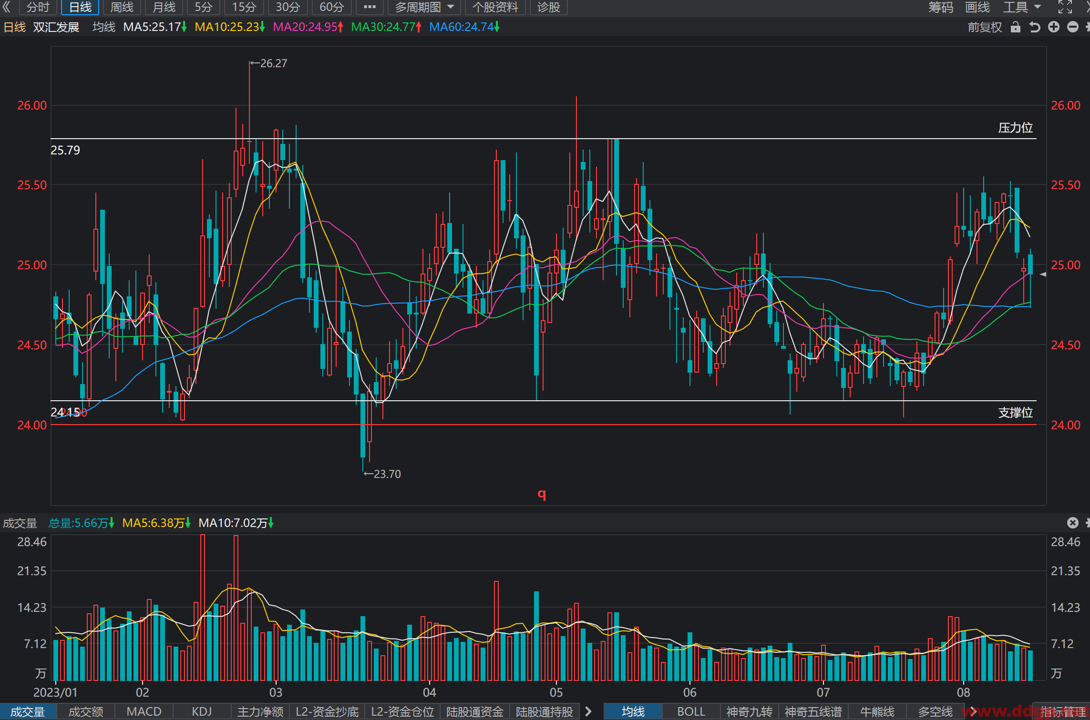Screen dimensions: 1090x720
Task: Zoom out with the minus circle icon
Action: point(1073,27)
